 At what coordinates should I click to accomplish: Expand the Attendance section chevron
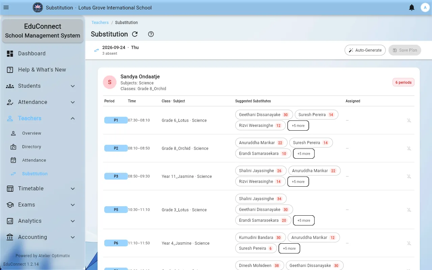click(73, 102)
